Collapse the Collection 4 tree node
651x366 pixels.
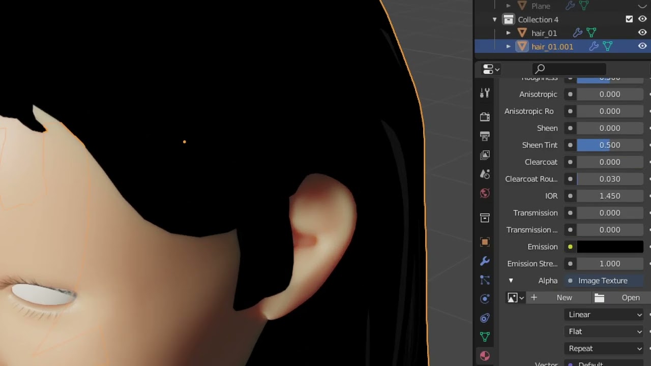(494, 19)
